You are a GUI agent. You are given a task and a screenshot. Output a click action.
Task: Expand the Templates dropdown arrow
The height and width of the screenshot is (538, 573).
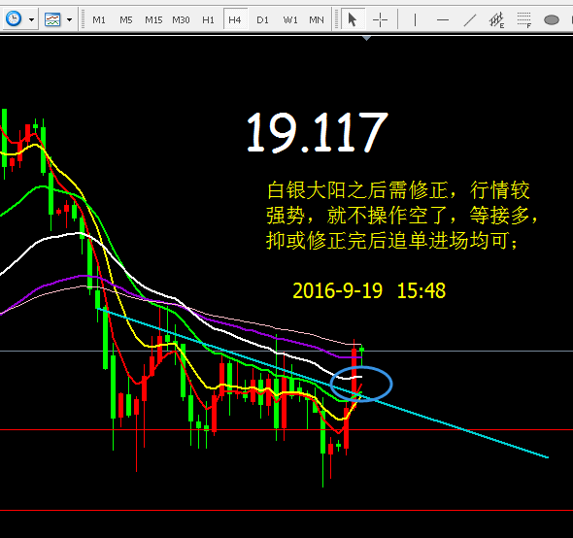click(69, 19)
